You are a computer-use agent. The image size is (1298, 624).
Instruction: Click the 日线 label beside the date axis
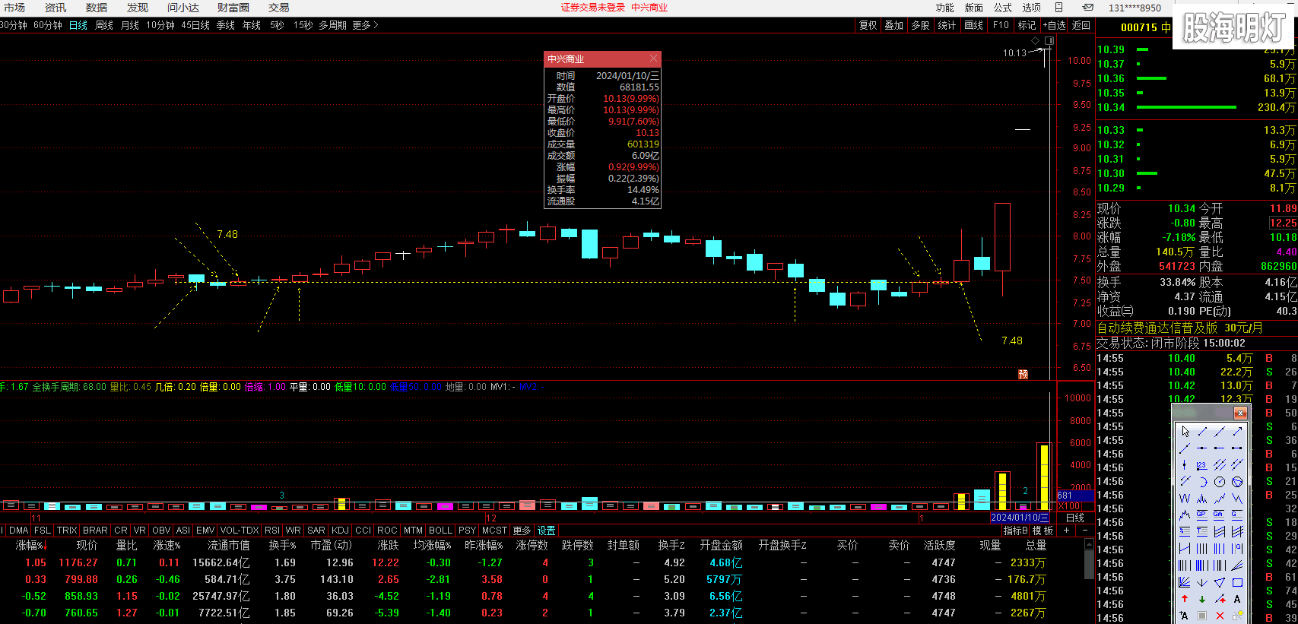coord(1074,518)
